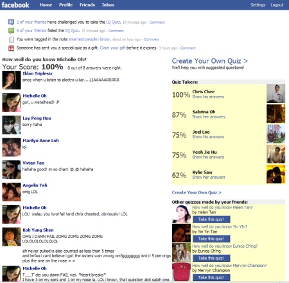The height and width of the screenshot is (283, 289).
Task: Take Yin Yin Tan's quiz button
Action: click(x=211, y=239)
